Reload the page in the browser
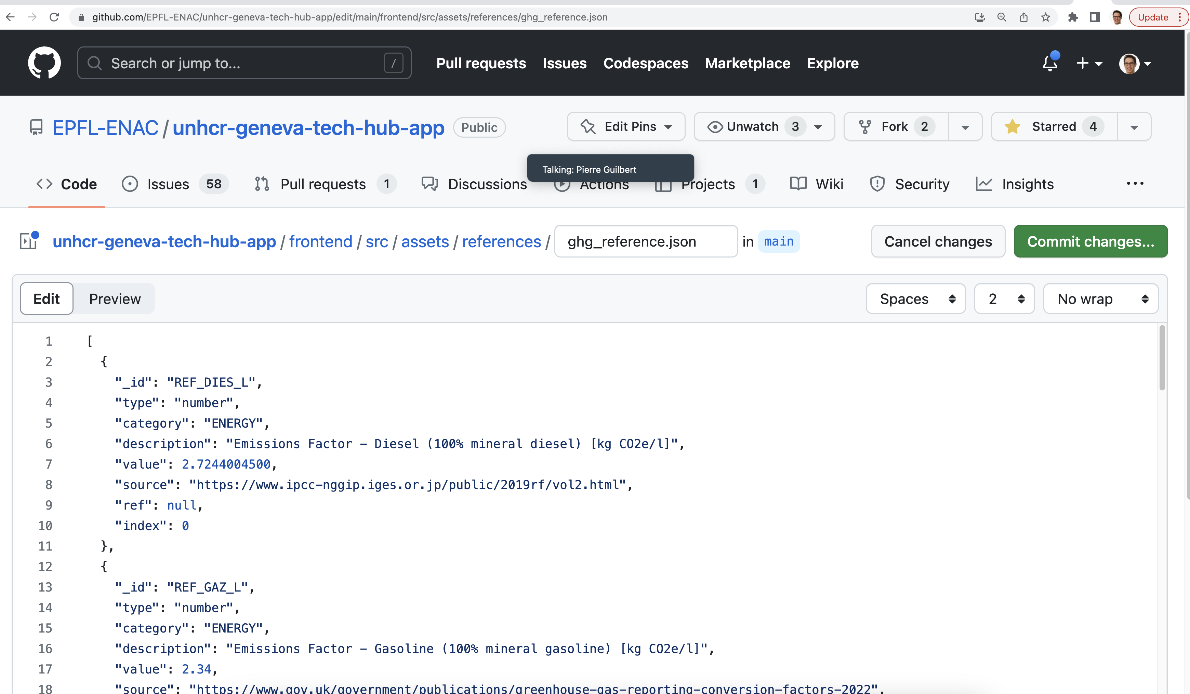This screenshot has height=694, width=1190. 54,17
